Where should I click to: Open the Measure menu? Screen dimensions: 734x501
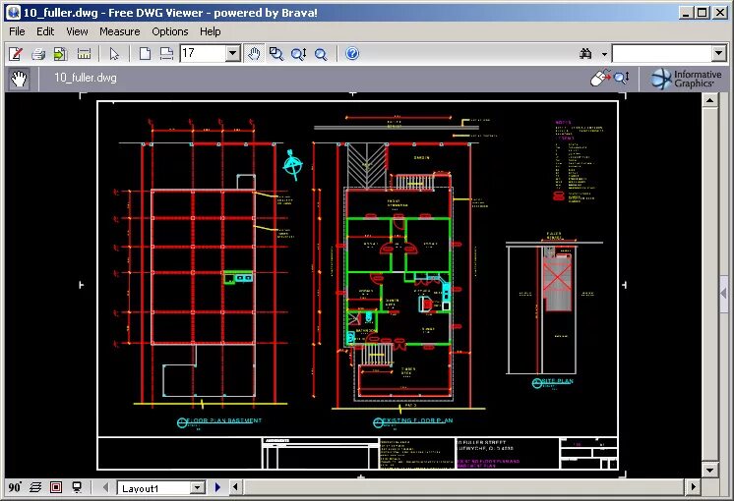pos(119,31)
